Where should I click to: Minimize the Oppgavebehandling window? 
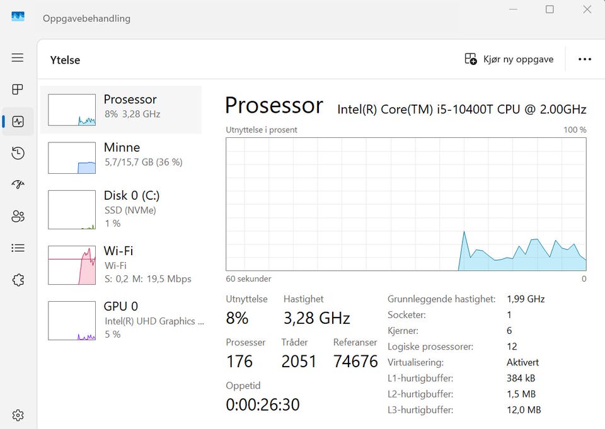pyautogui.click(x=513, y=9)
